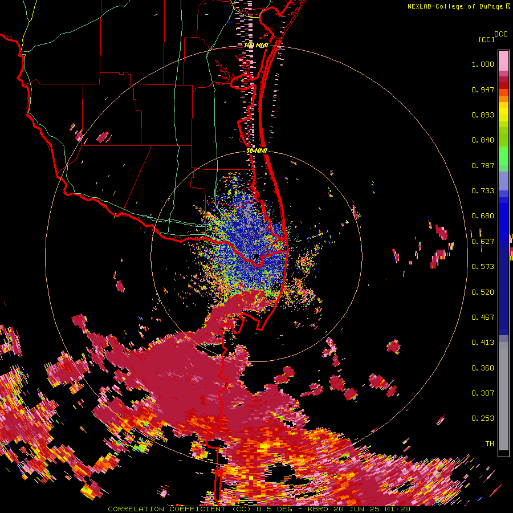Screen dimensions: 513x513
Task: Select the 0.467 legend value
Action: (x=483, y=317)
